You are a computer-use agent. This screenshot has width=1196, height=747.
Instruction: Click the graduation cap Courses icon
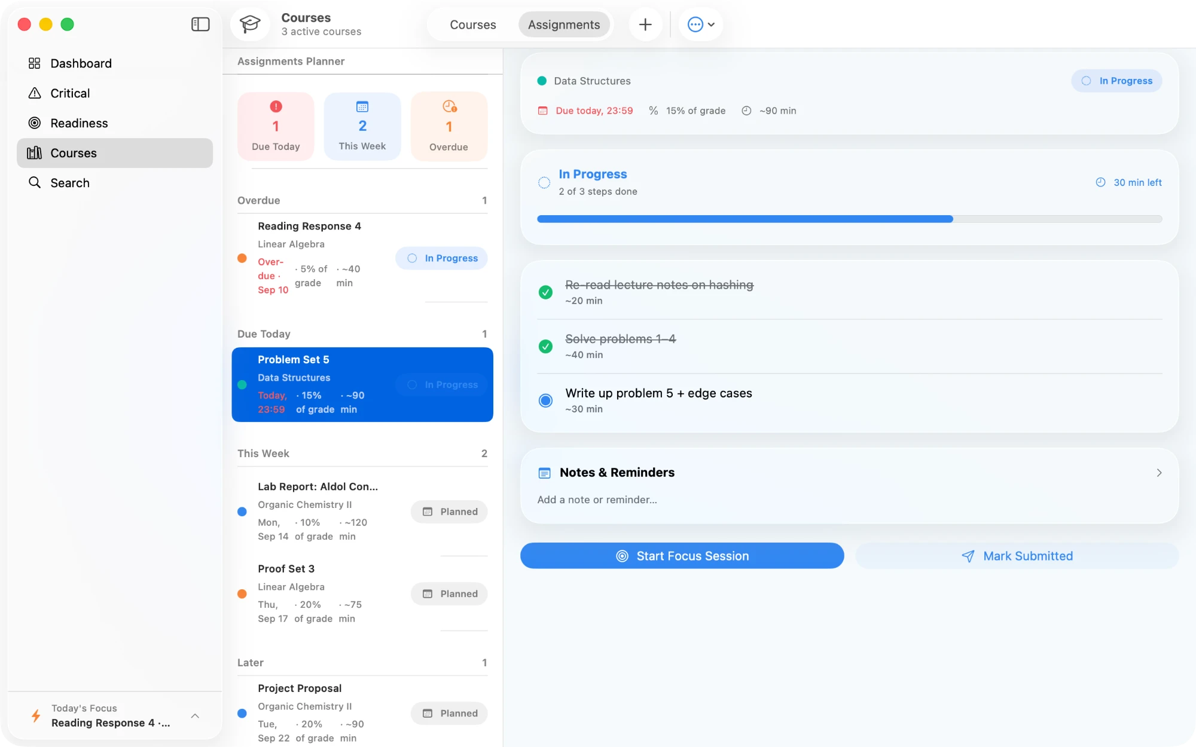[250, 25]
